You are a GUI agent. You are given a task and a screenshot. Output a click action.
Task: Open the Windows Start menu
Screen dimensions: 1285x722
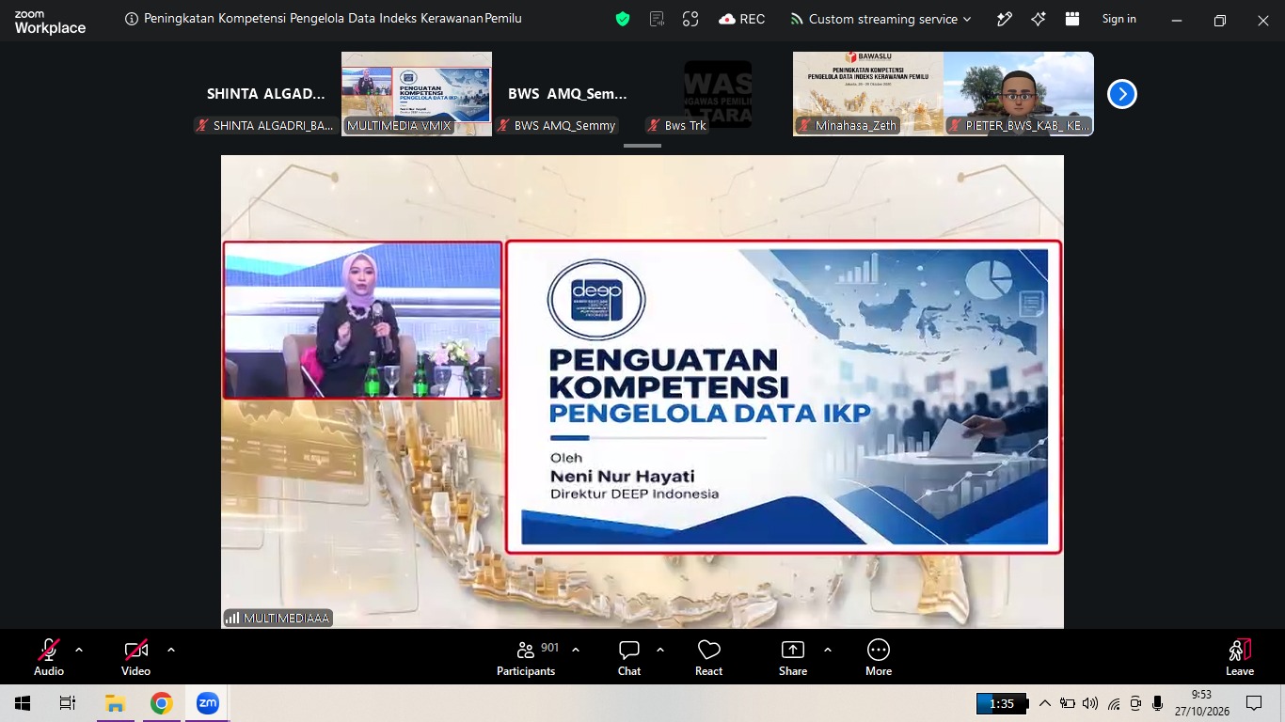pos(23,703)
